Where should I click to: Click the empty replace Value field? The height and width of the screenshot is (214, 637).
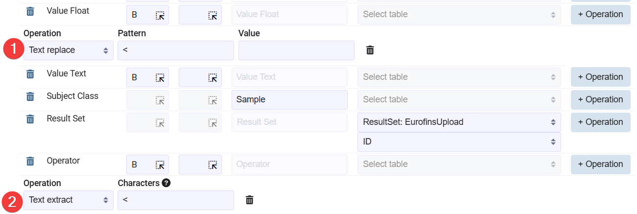click(296, 50)
